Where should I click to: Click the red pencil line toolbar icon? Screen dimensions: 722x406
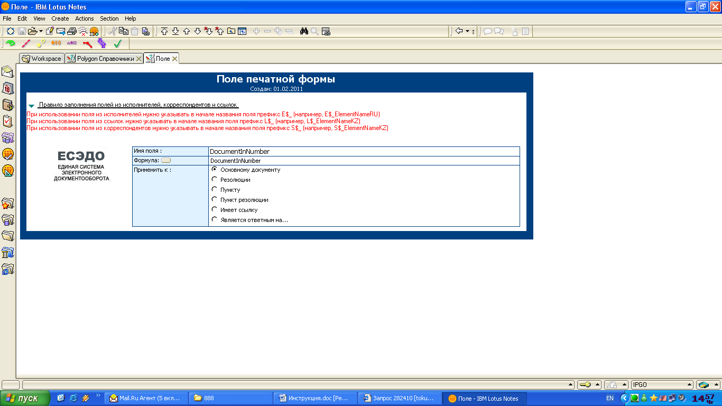click(26, 43)
